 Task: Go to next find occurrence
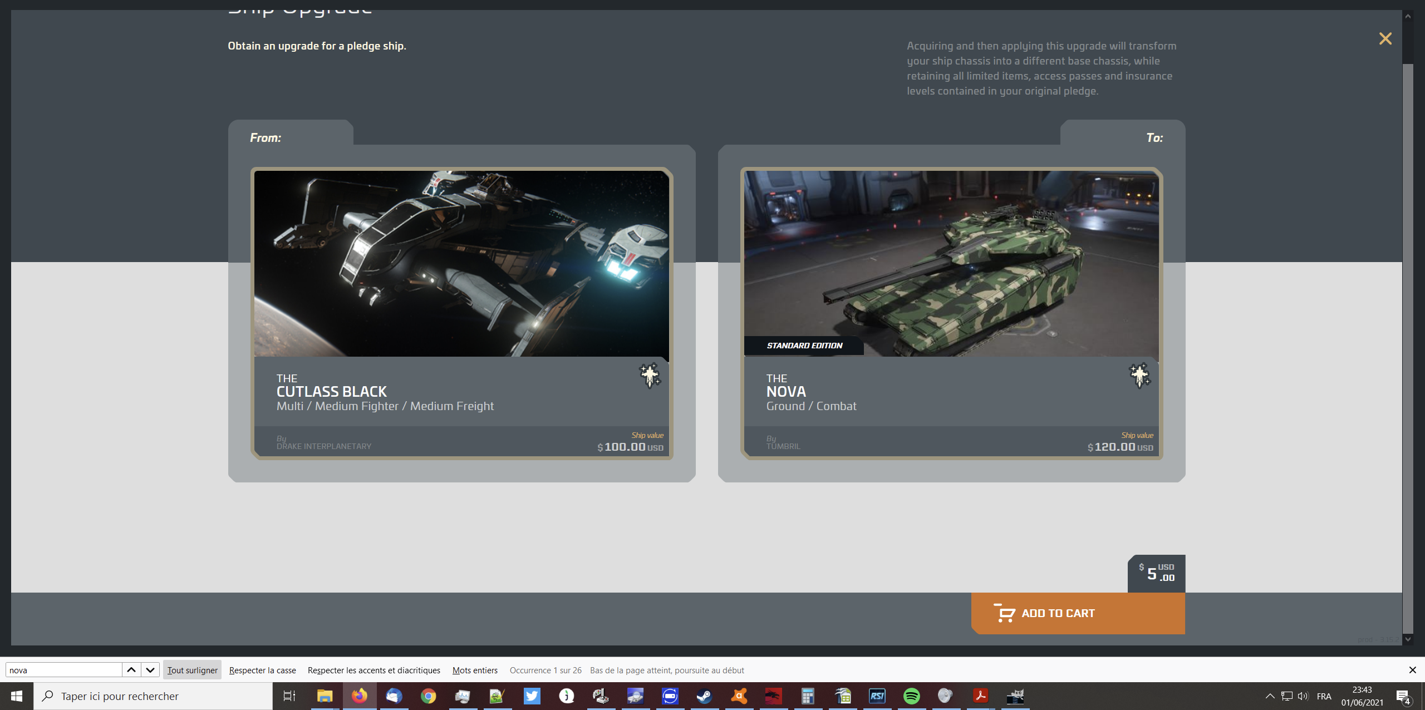point(150,670)
